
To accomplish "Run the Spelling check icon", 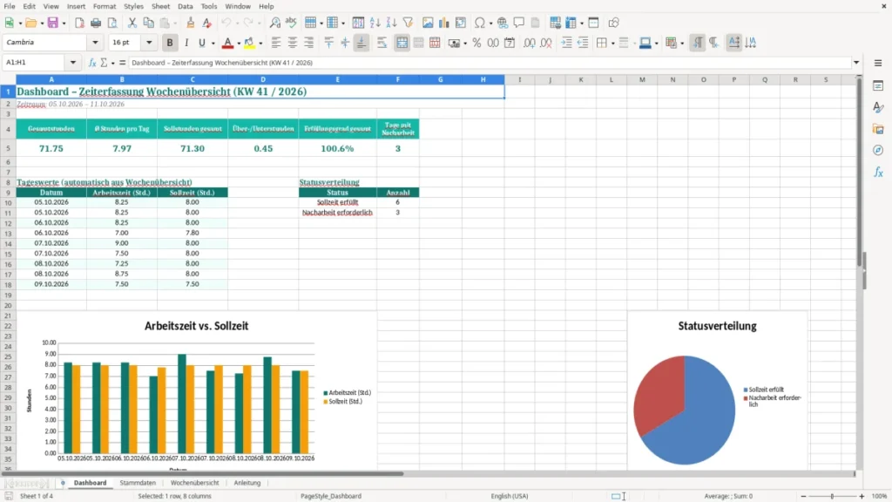I will pos(291,23).
